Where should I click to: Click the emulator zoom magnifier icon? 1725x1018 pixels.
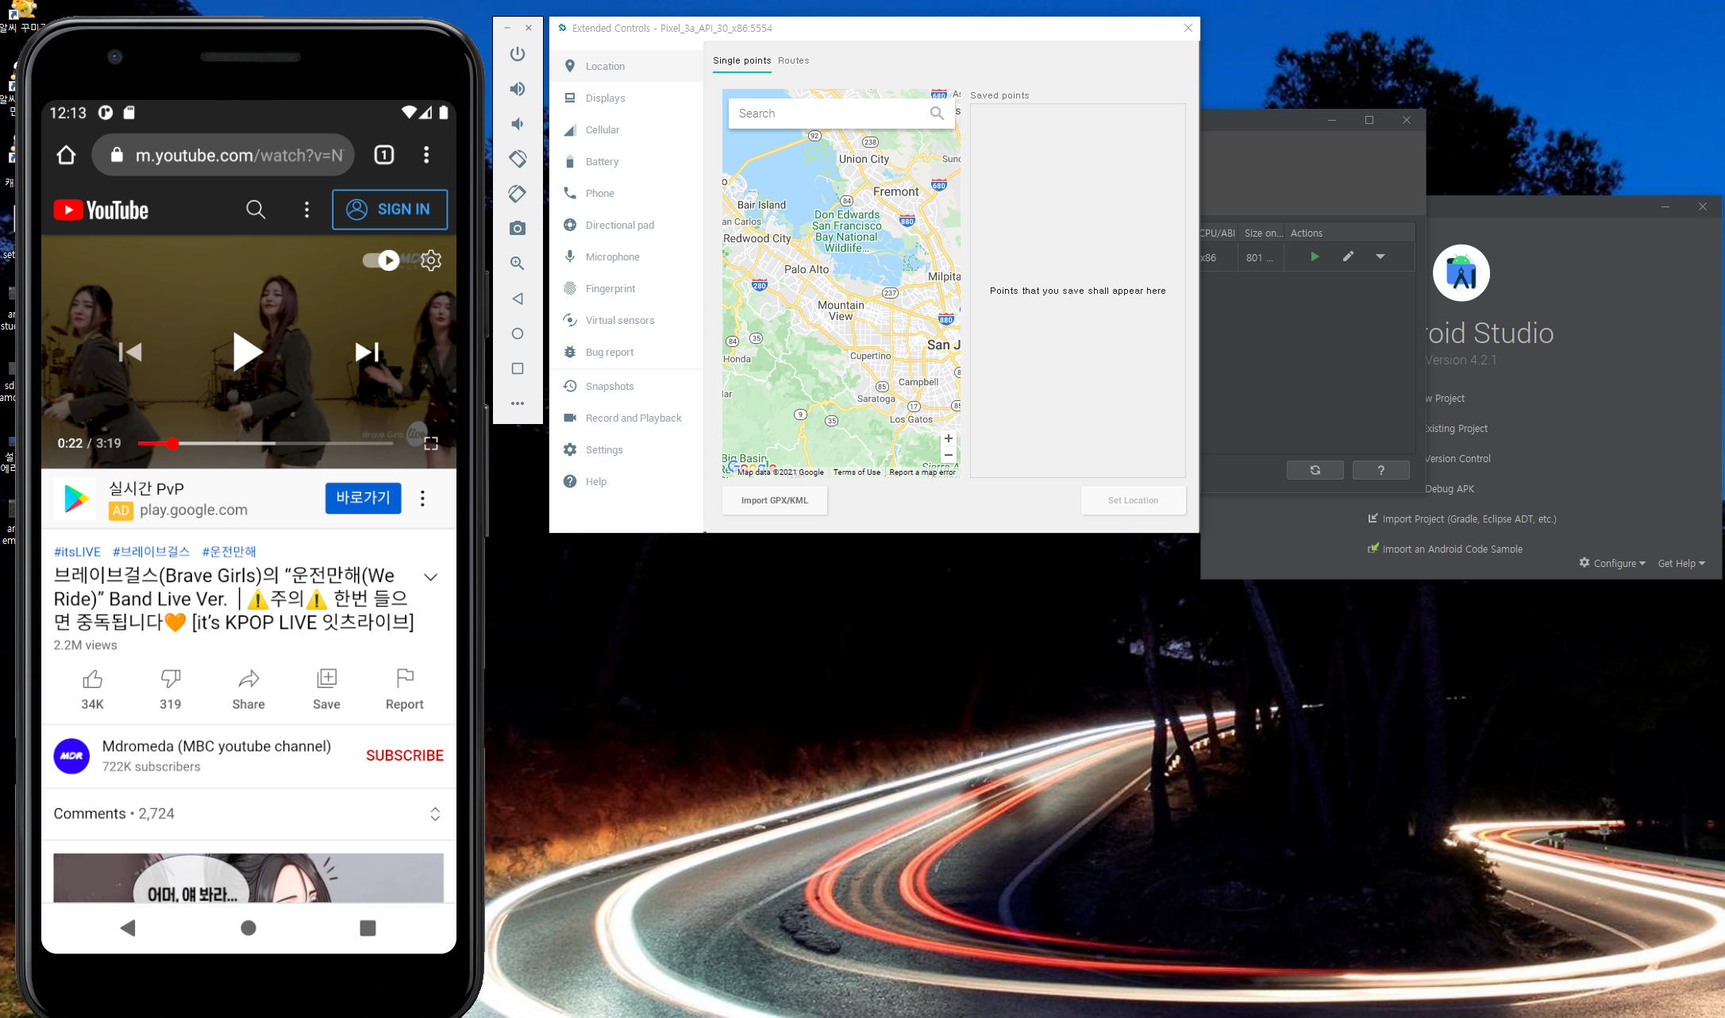pyautogui.click(x=518, y=264)
